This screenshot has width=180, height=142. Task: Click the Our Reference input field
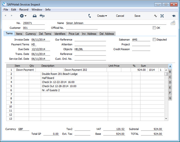90,39
